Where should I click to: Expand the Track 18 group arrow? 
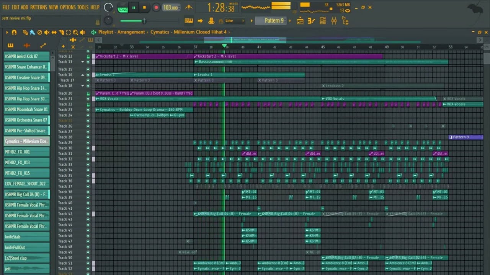pos(83,86)
